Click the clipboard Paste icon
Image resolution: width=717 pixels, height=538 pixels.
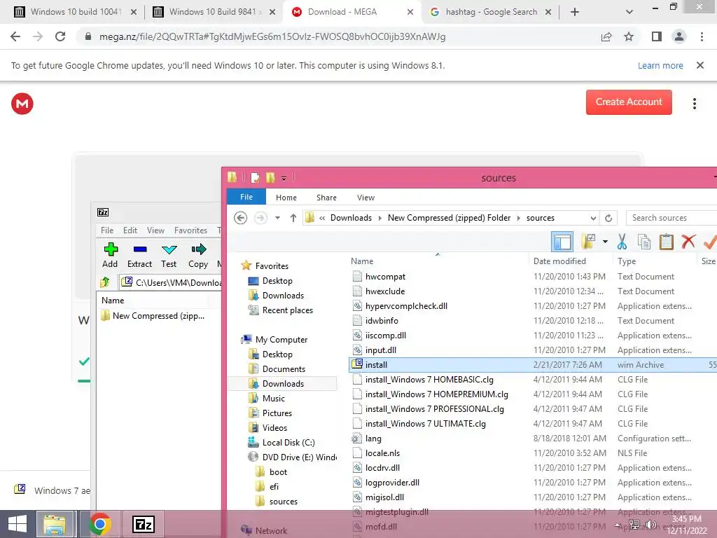point(667,242)
